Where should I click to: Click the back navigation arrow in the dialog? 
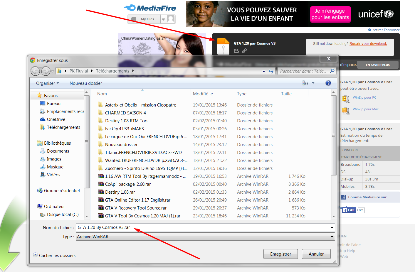pos(35,71)
